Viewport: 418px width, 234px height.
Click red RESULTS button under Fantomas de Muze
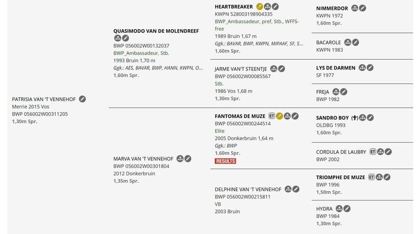(226, 161)
